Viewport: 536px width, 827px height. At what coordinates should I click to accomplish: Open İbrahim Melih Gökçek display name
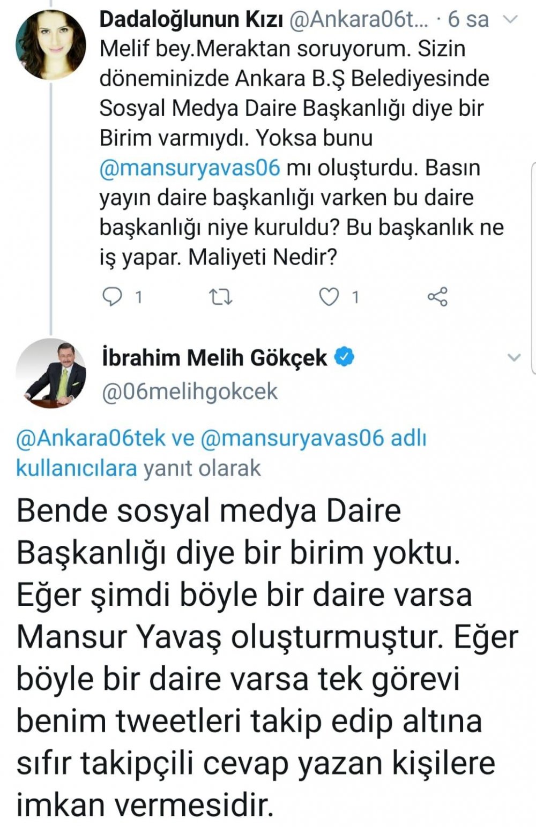[x=214, y=357]
